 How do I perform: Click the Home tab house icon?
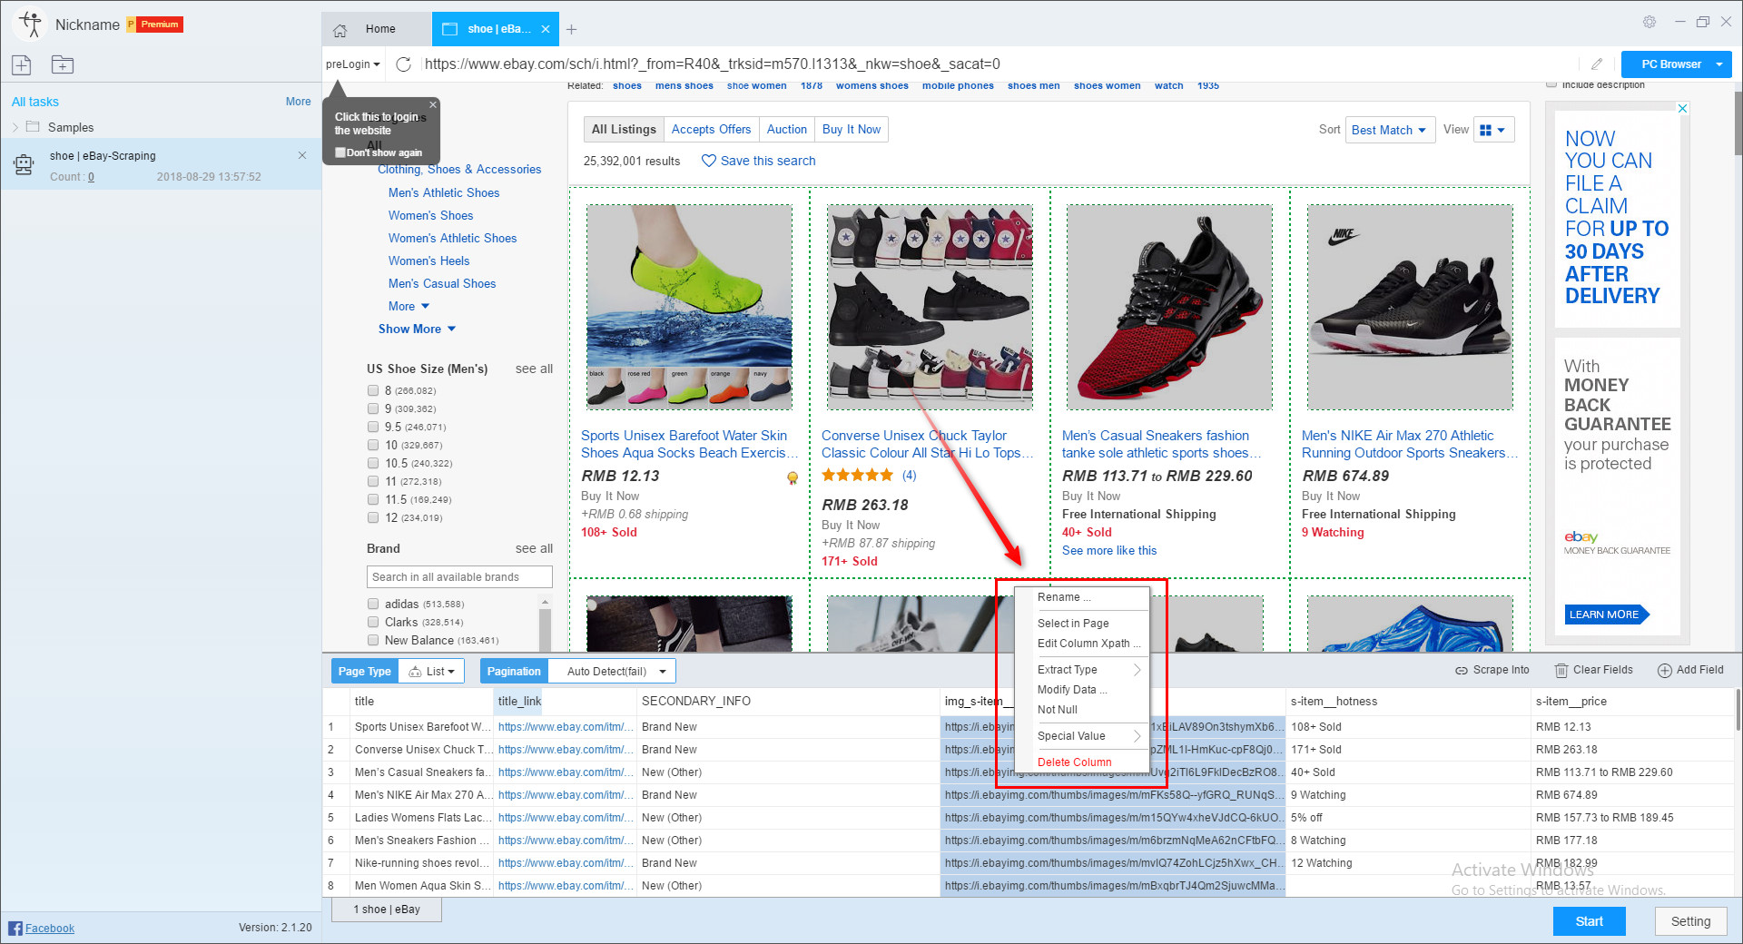[340, 30]
